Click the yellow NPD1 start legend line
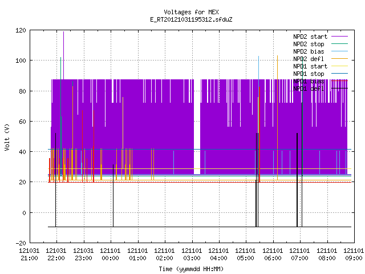Viewport: 365px width, 274px height. coord(340,66)
